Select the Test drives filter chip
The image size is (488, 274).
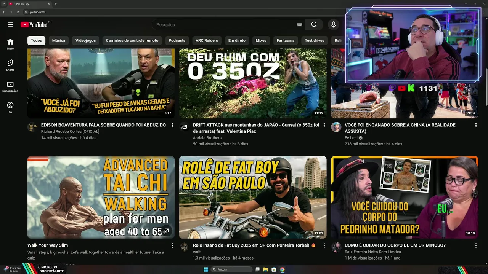315,40
